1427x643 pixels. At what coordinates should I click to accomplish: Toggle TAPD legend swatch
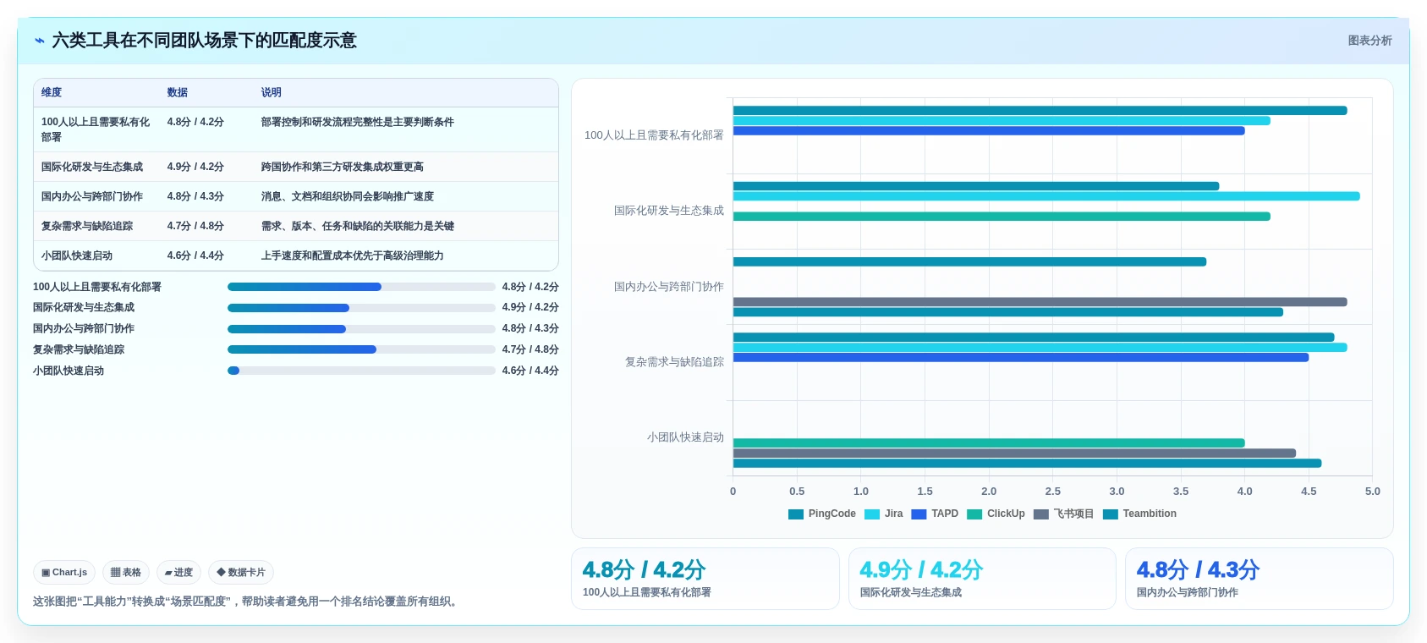[x=919, y=514]
